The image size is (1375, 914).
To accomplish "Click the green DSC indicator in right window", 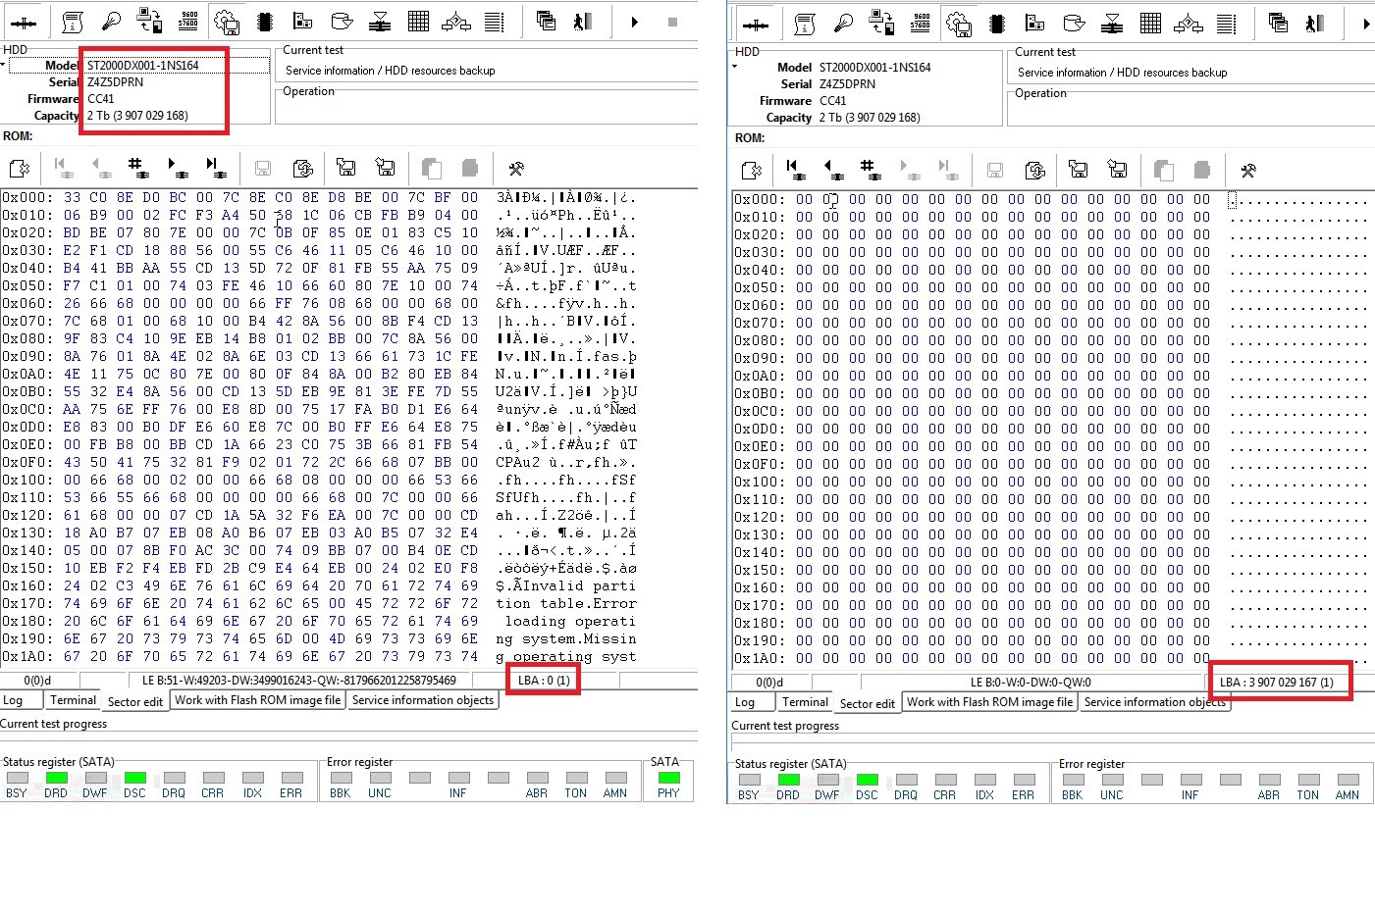I will click(x=867, y=780).
